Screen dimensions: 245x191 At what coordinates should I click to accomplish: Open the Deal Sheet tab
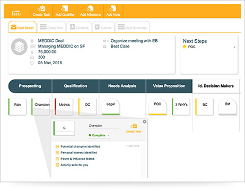tap(22, 27)
